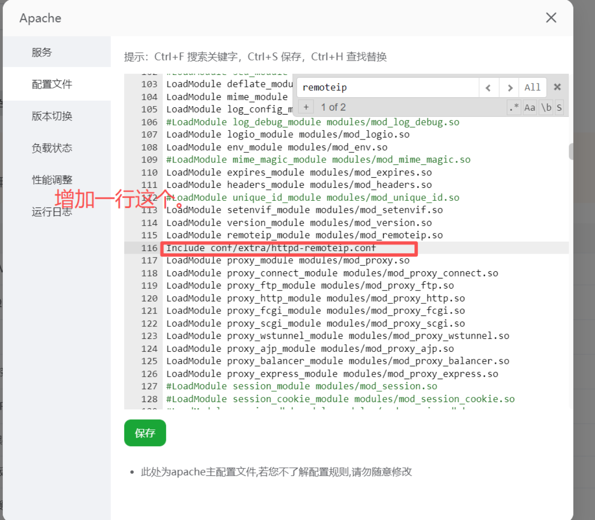Image resolution: width=595 pixels, height=520 pixels.
Task: Click line 127 session_module comment
Action: [x=302, y=386]
